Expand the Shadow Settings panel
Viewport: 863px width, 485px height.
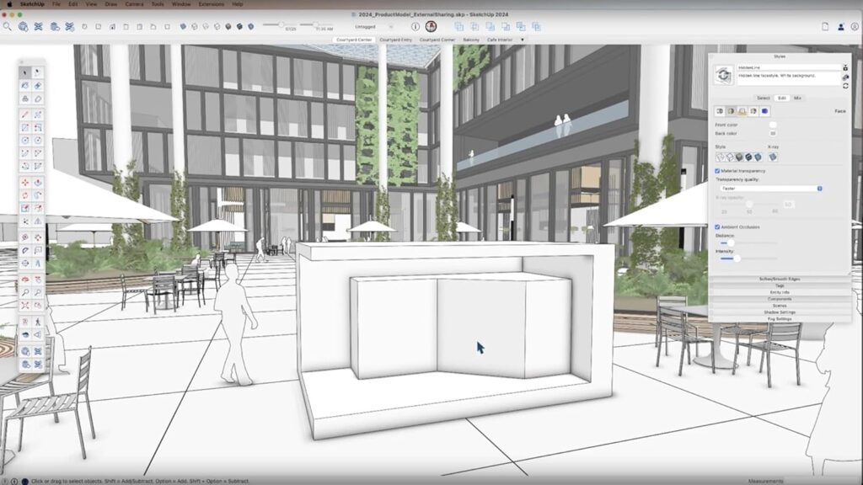coord(779,312)
